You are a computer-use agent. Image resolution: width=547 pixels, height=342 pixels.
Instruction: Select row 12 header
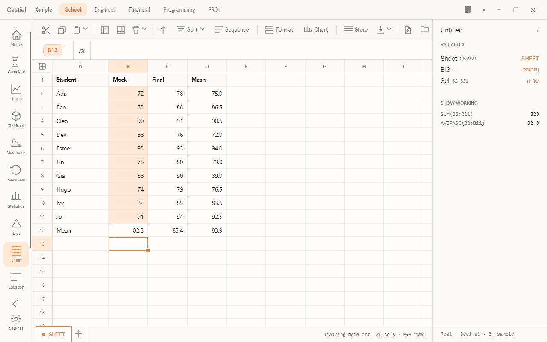click(x=42, y=230)
